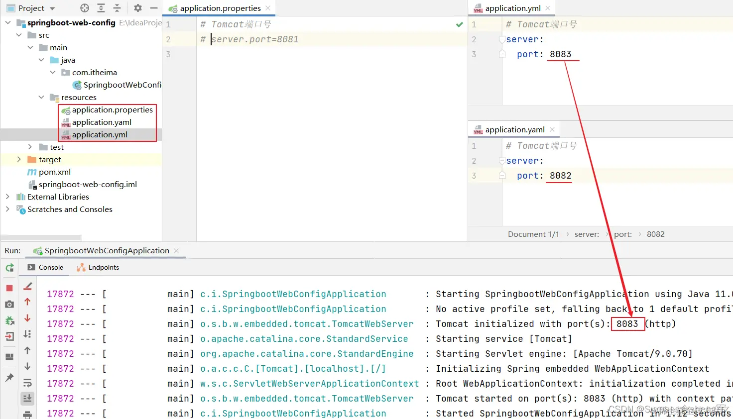Expand Scratches and Consoles node
The image size is (733, 419).
tap(8, 209)
